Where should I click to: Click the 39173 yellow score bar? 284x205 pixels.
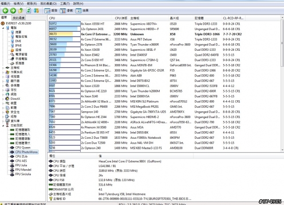pos(64,34)
